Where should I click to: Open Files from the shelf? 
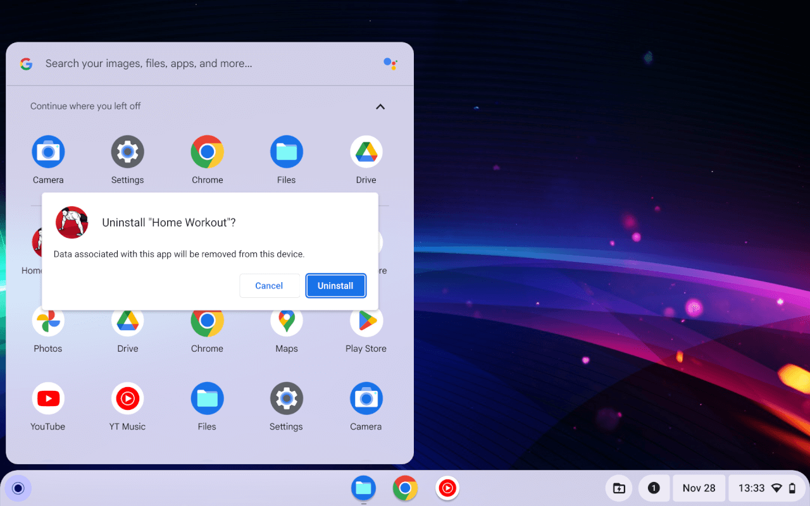(x=363, y=488)
